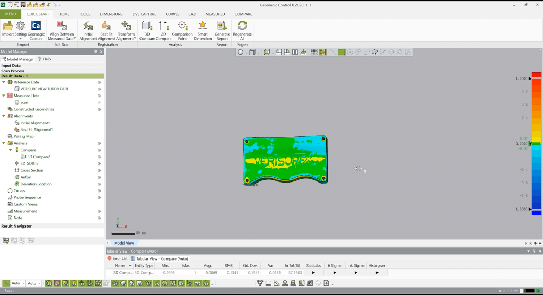Toggle visibility of Cross Section item
The height and width of the screenshot is (295, 543).
(99, 170)
